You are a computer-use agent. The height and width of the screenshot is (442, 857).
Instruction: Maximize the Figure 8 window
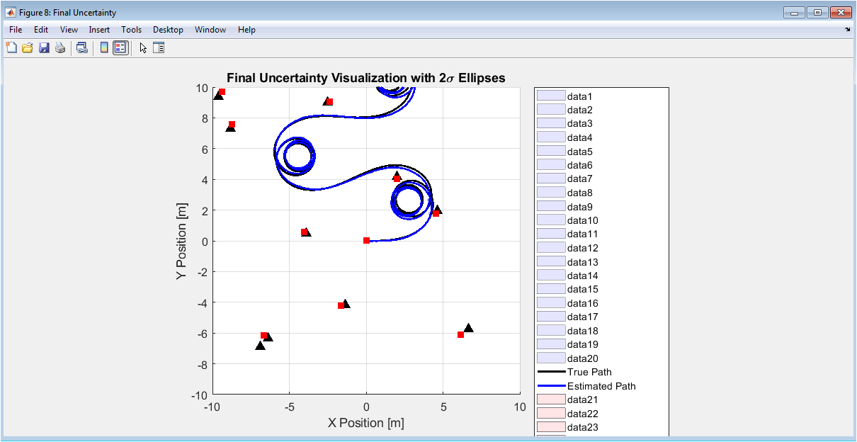817,12
